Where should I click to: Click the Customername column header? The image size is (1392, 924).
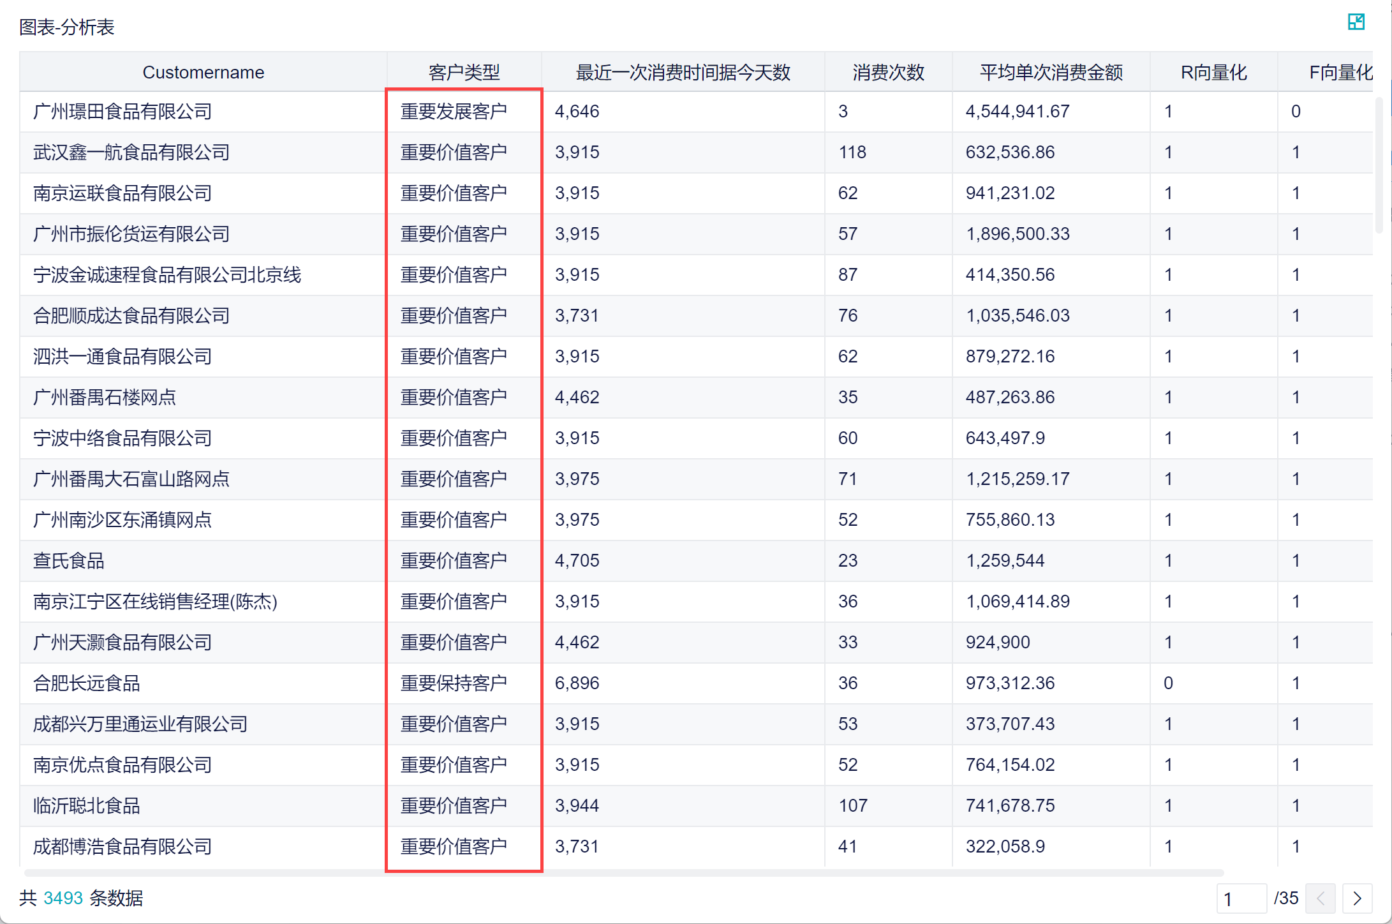(203, 72)
